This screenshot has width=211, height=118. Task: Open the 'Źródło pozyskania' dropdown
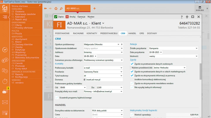[x=196, y=48]
